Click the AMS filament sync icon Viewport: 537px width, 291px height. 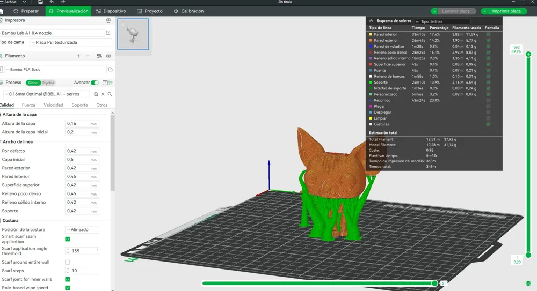tap(99, 56)
